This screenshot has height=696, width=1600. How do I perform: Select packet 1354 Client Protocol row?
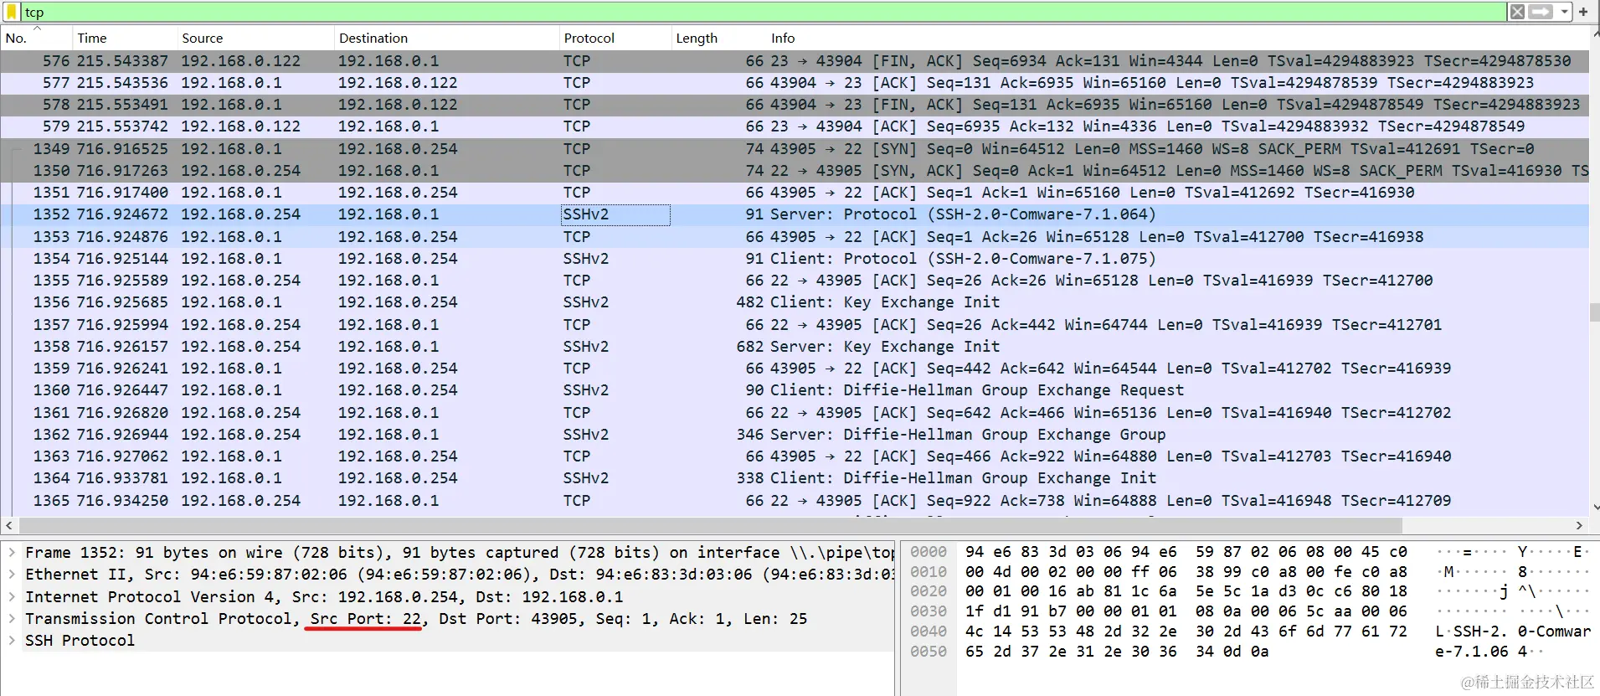(795, 259)
